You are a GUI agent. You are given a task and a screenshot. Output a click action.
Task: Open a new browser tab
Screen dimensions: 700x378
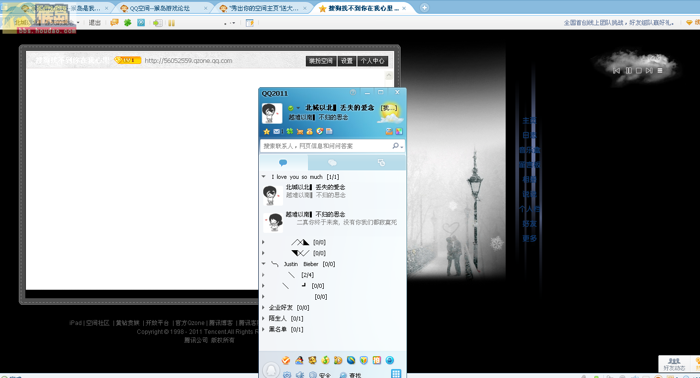click(424, 8)
